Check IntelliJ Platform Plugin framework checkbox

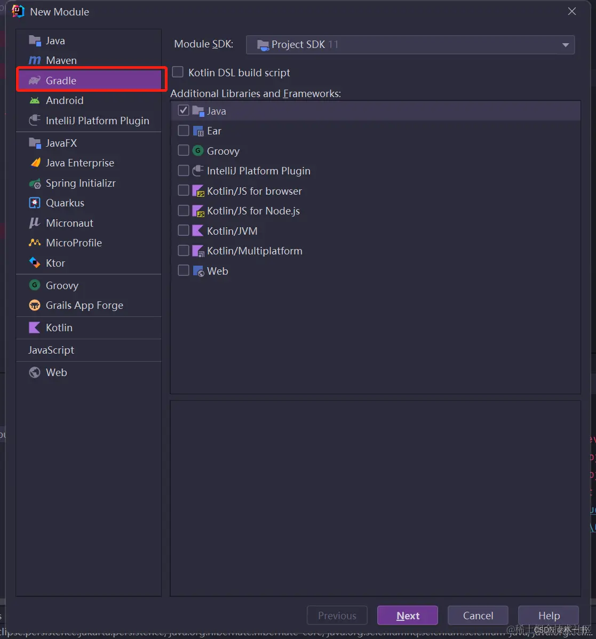[x=184, y=170]
